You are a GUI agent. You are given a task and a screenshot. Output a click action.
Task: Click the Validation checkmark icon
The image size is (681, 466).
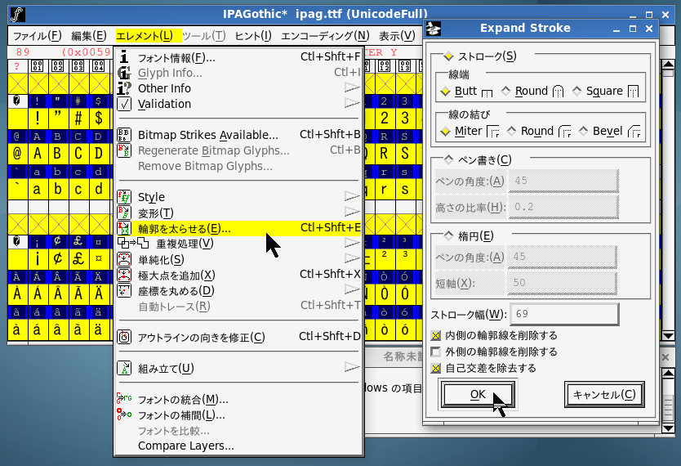pyautogui.click(x=124, y=104)
